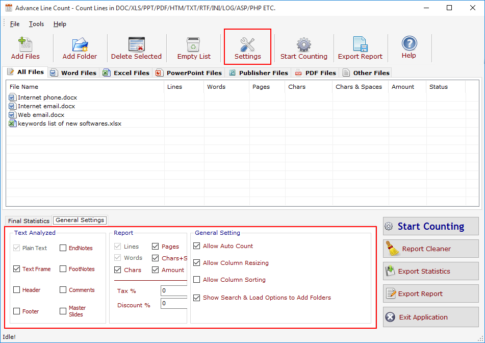Image resolution: width=485 pixels, height=343 pixels.
Task: Switch to the Other Files tab
Action: (x=366, y=73)
